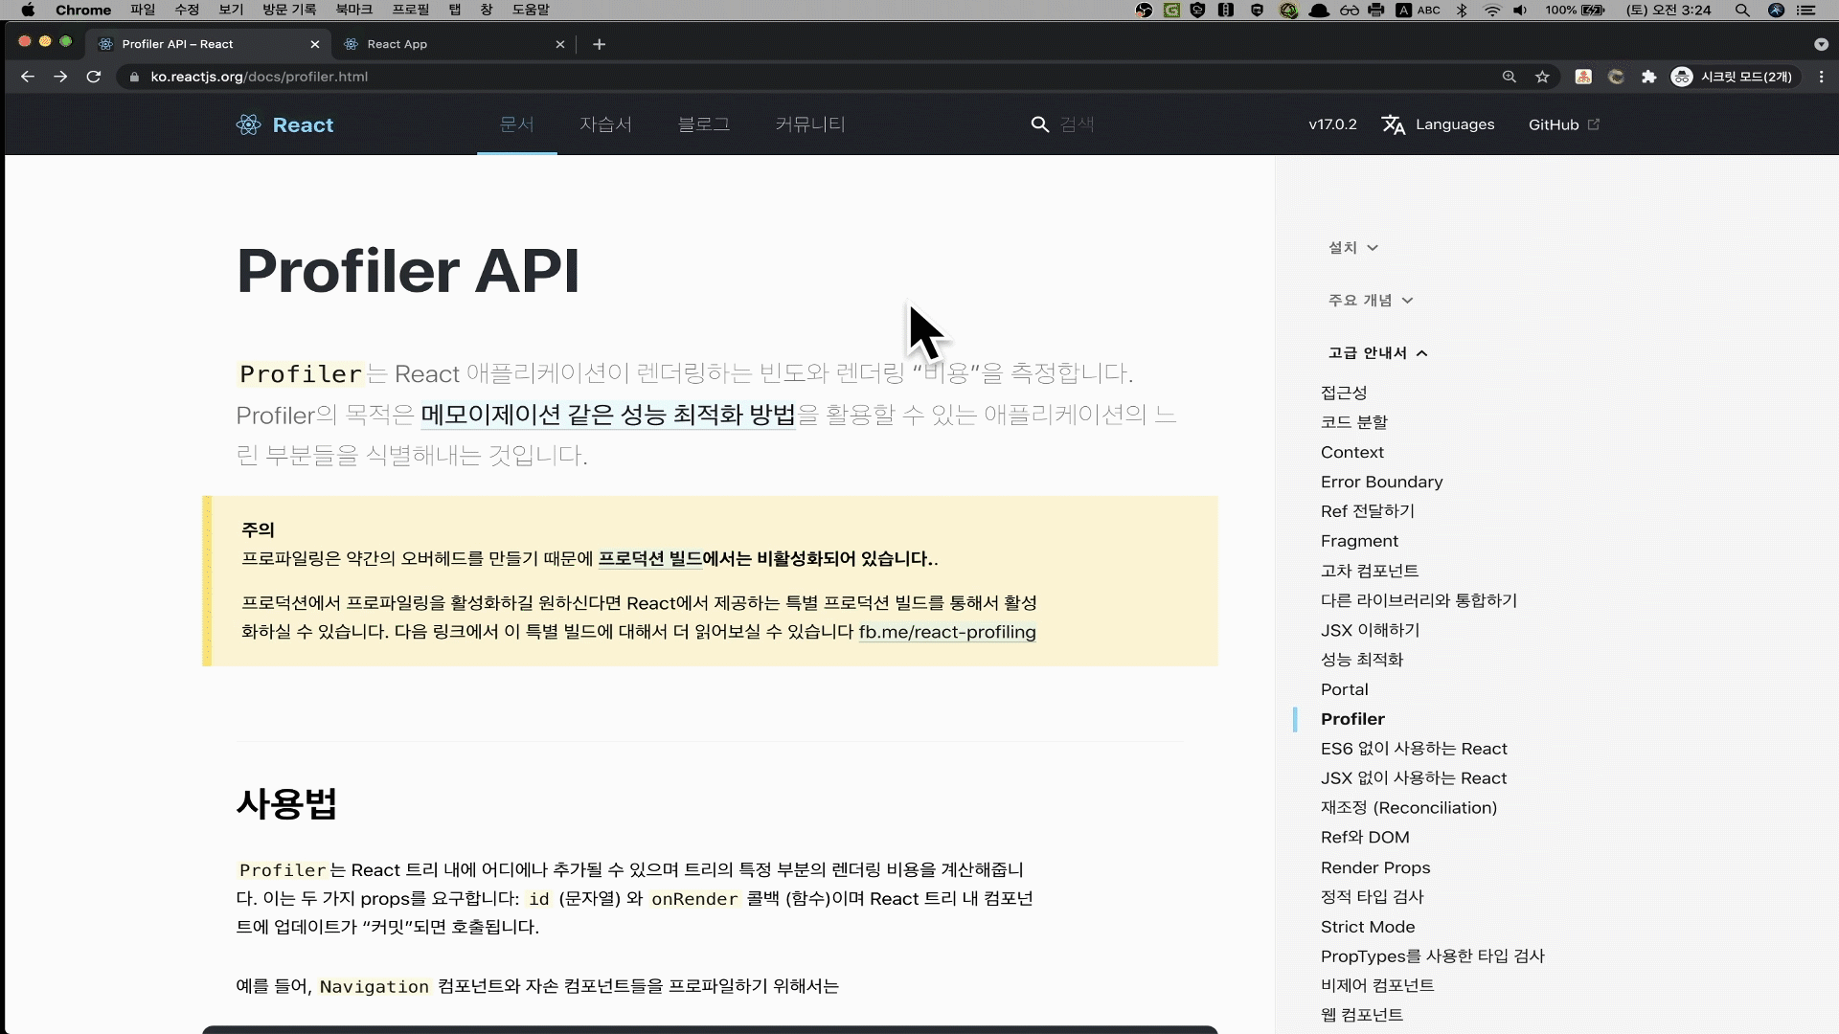Open the GitHub link in header
The image size is (1839, 1034).
tap(1564, 124)
